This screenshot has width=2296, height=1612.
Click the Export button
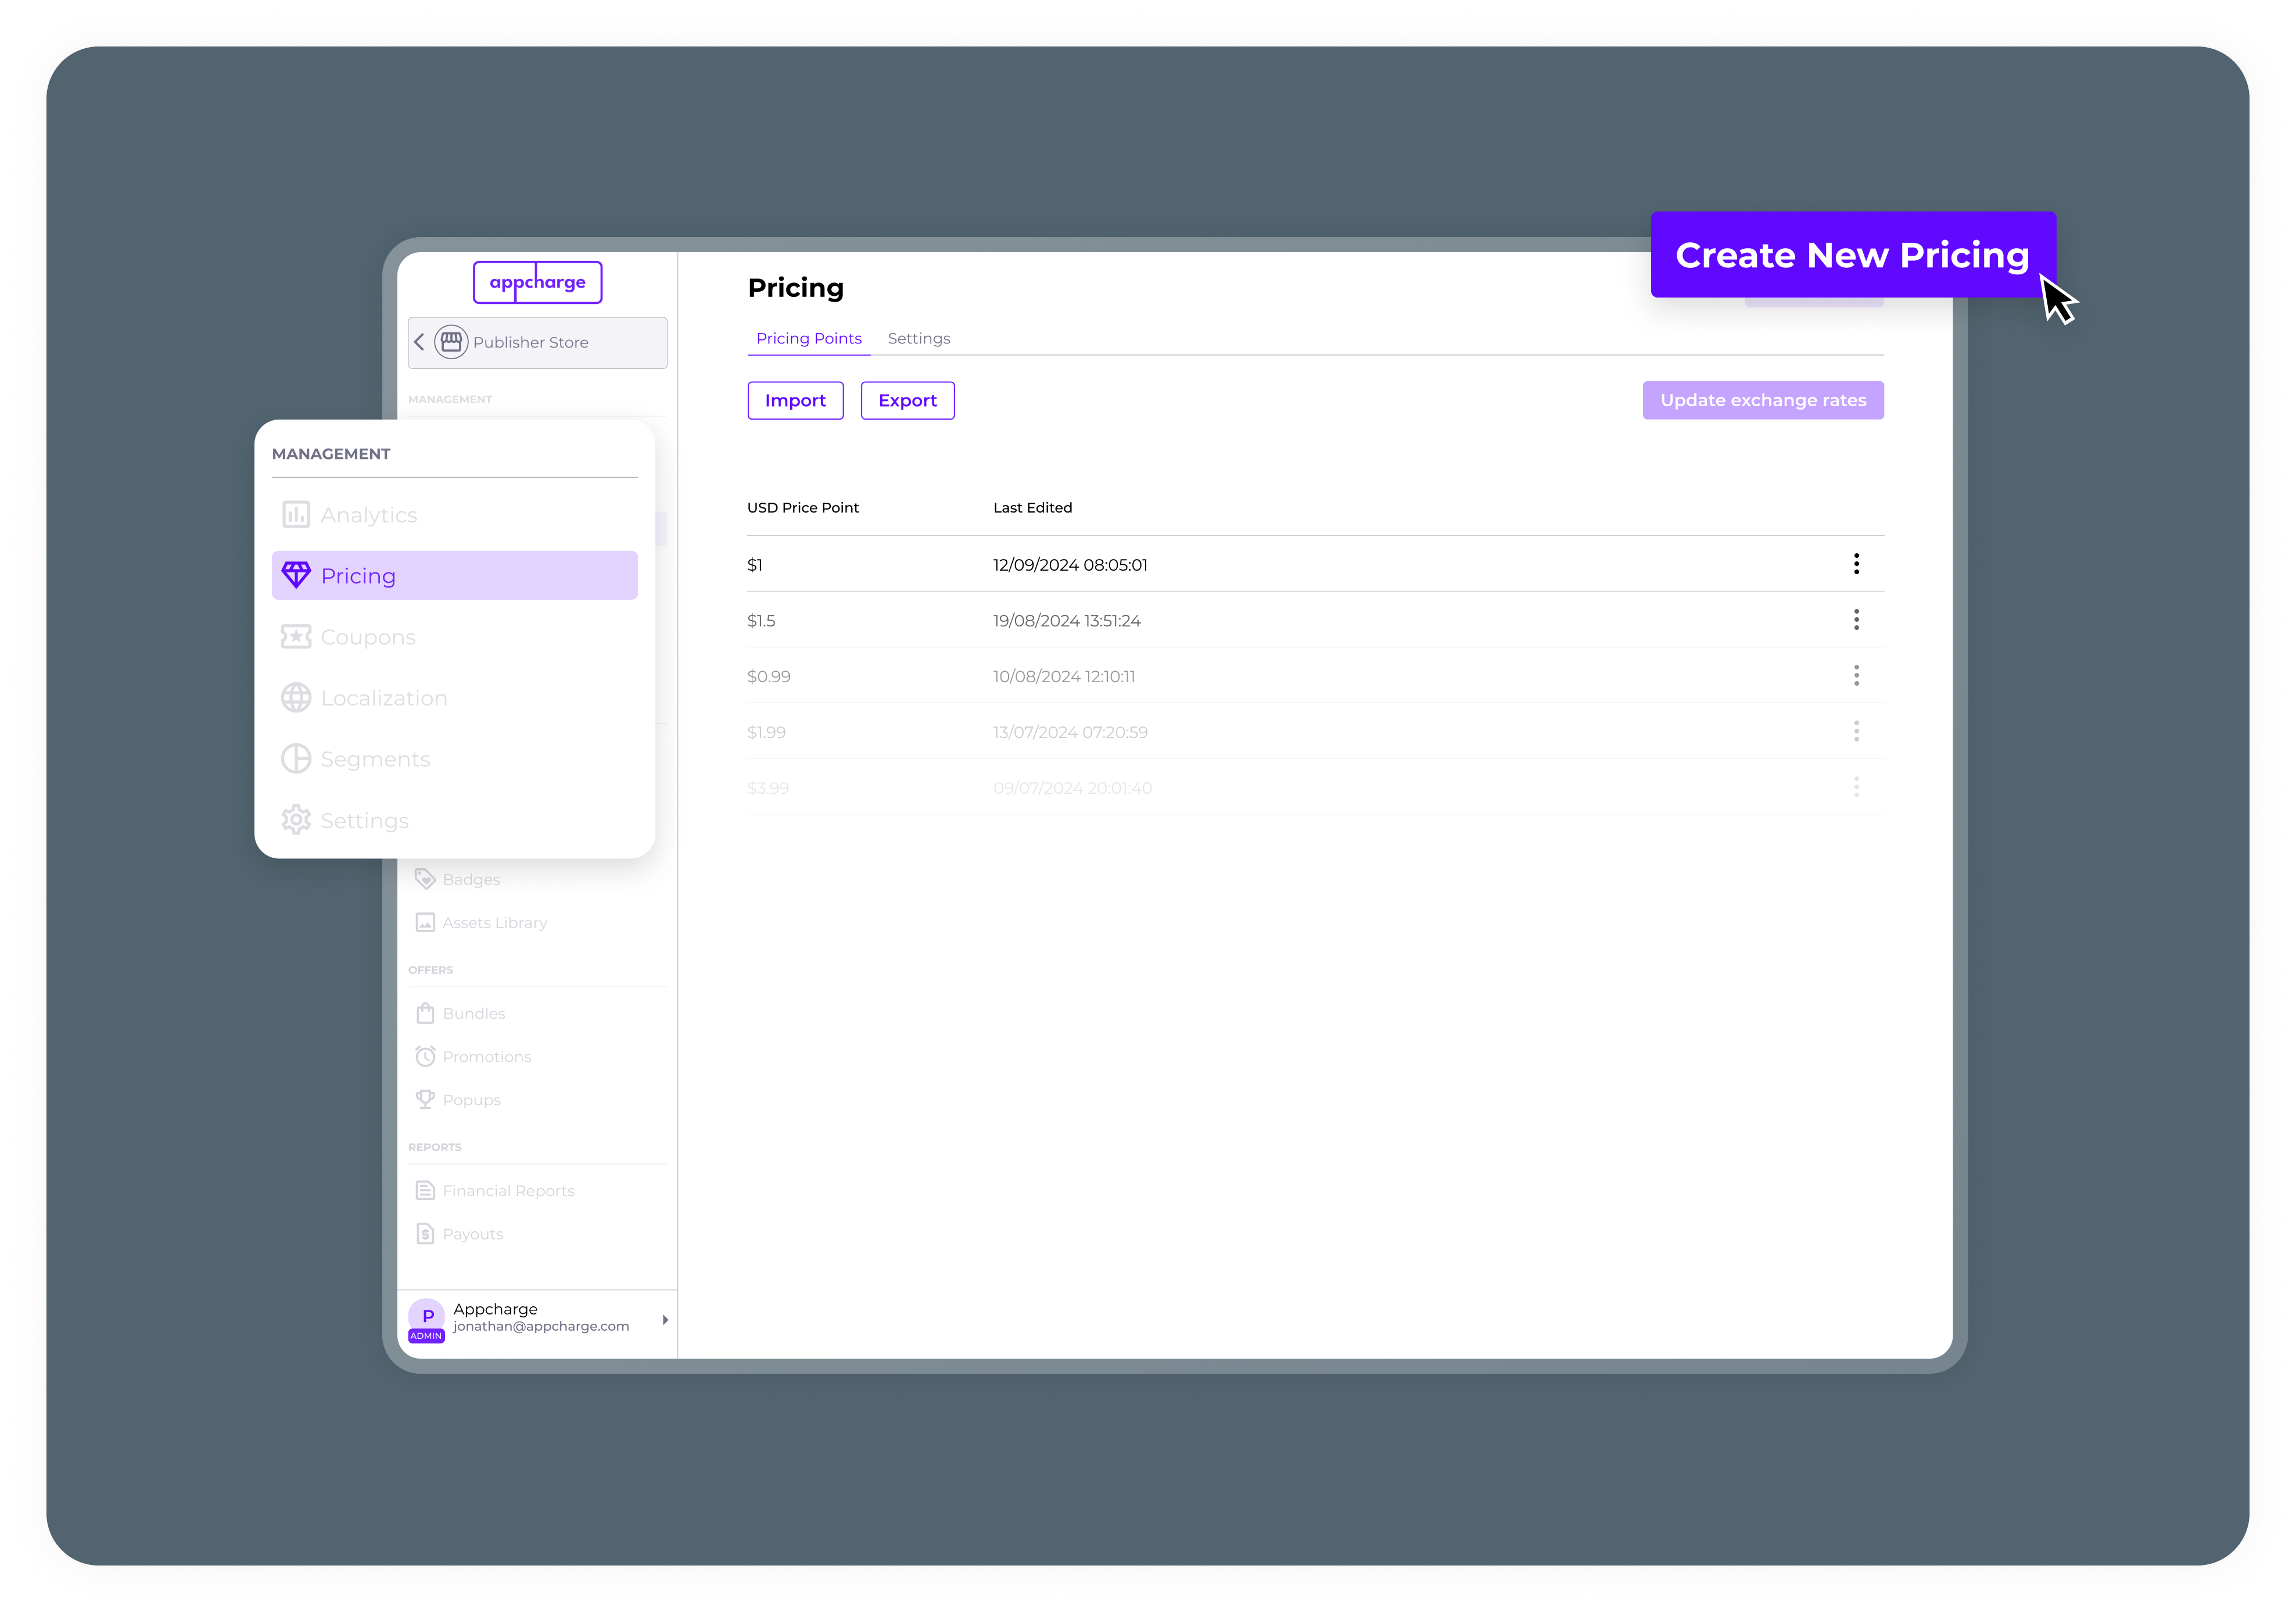pos(907,400)
